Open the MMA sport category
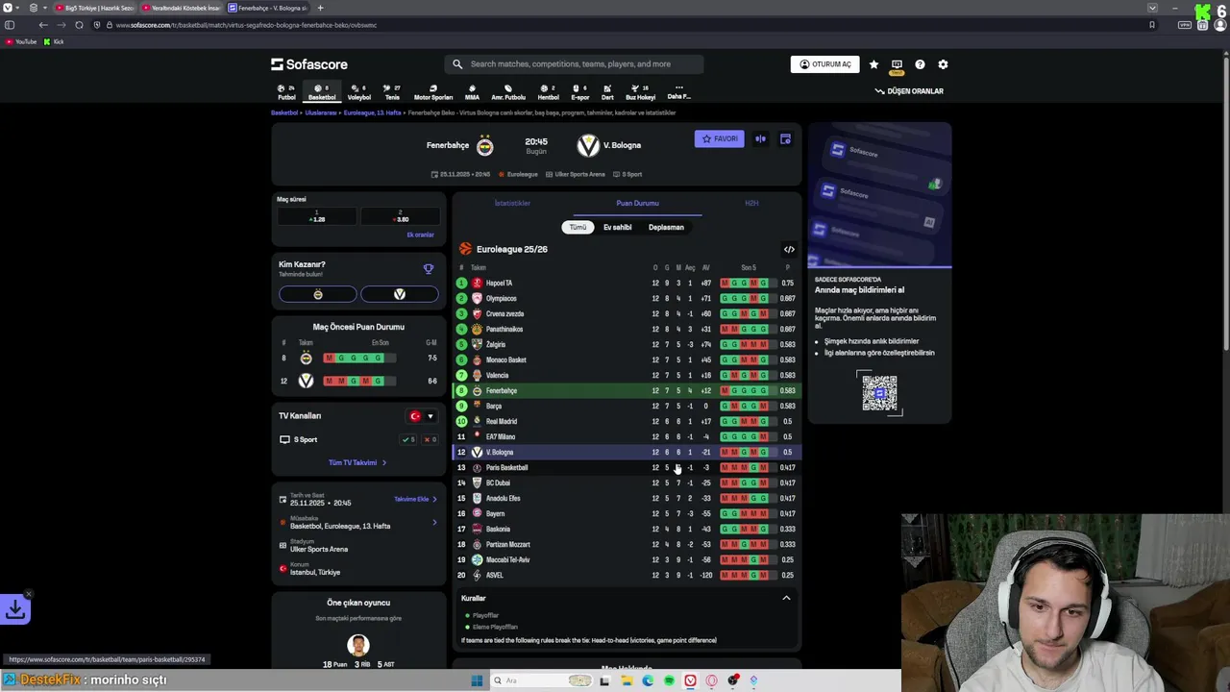Screen dimensions: 1230x692 (472, 92)
